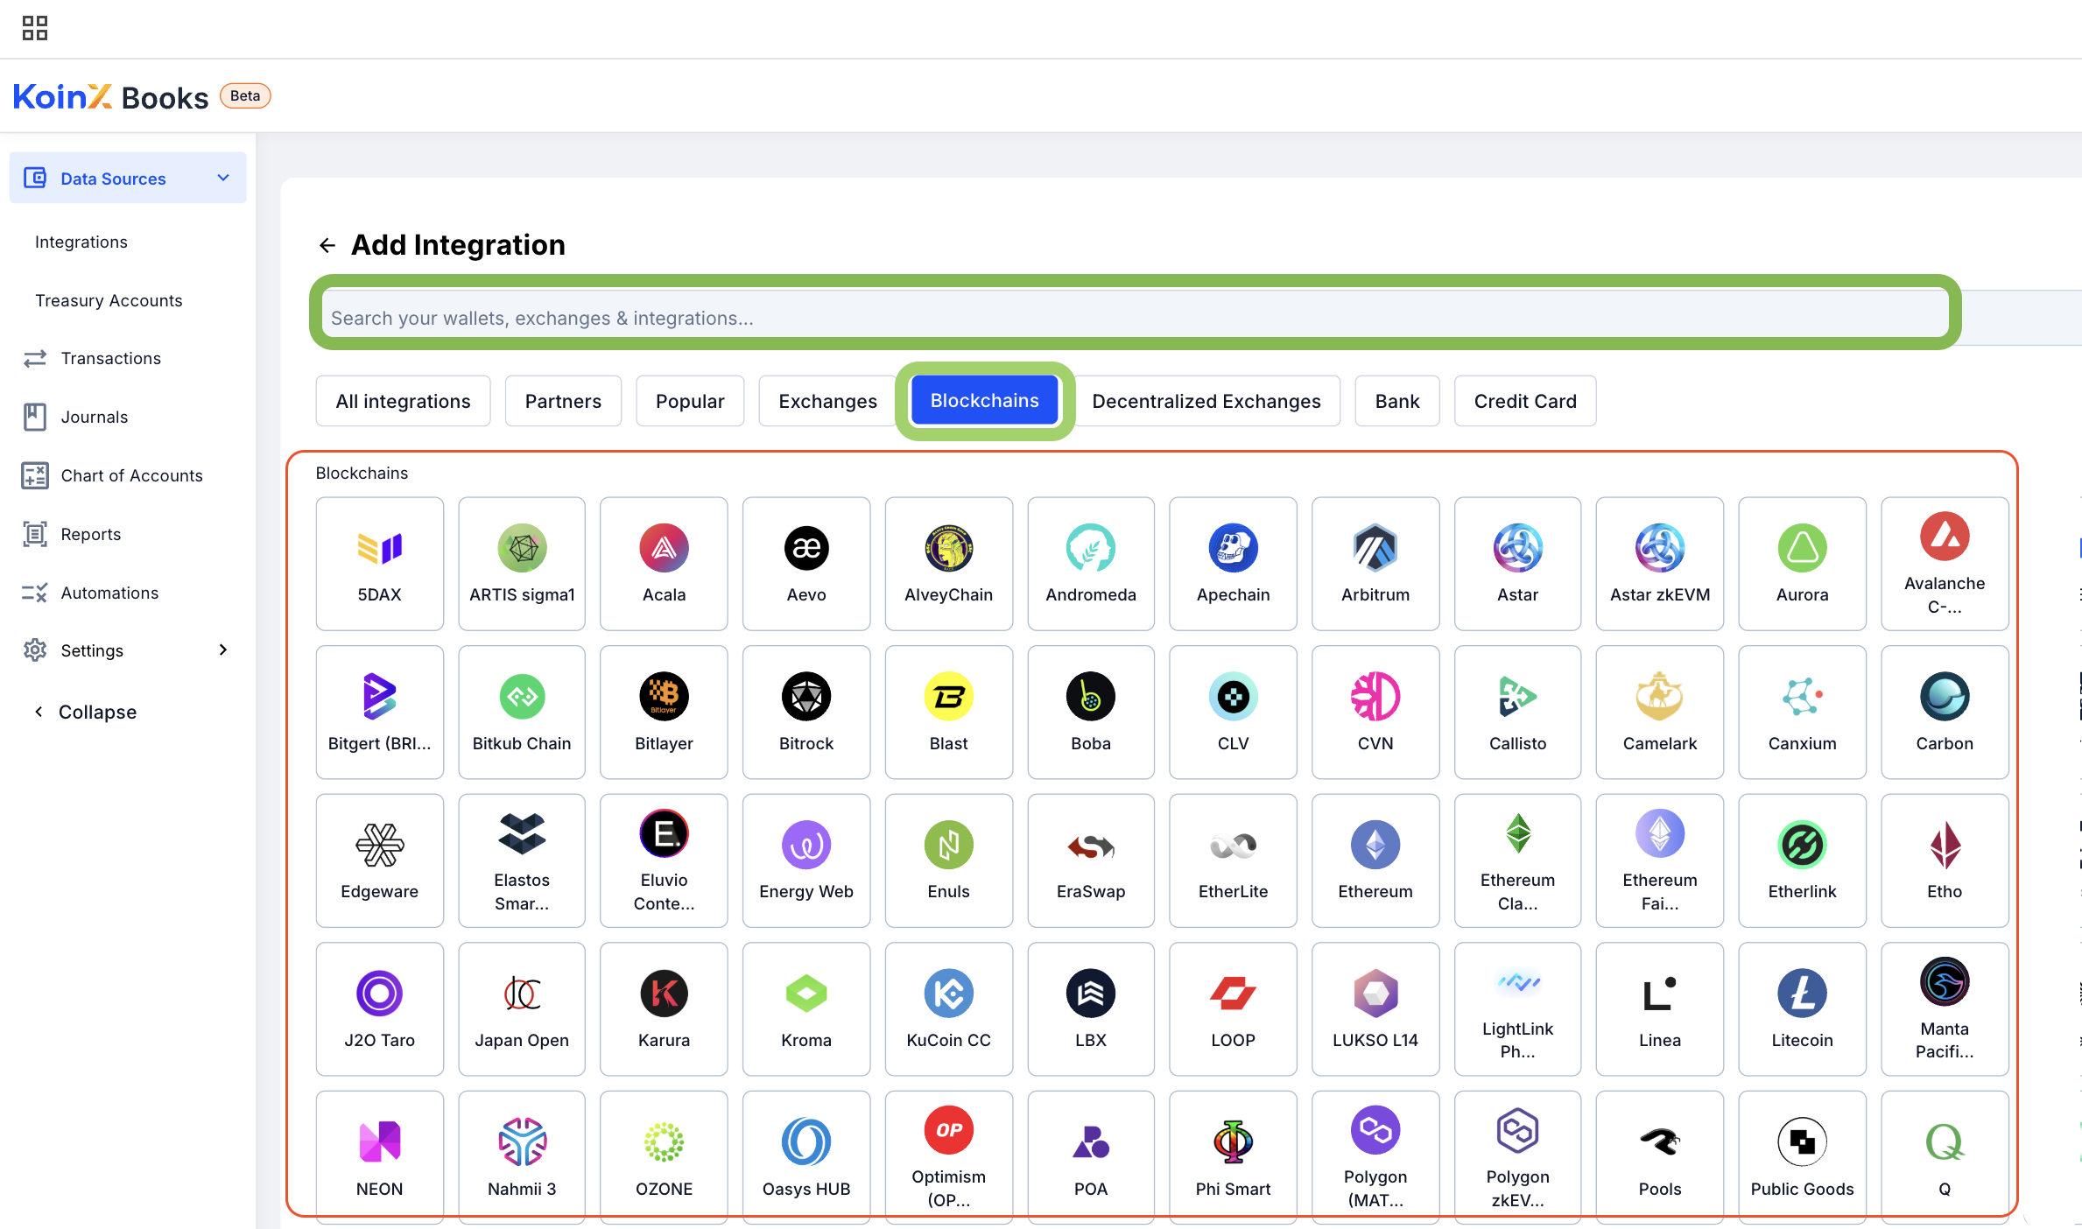Select the Ethereum blockchain
Viewport: 2082px width, 1229px height.
(1375, 860)
